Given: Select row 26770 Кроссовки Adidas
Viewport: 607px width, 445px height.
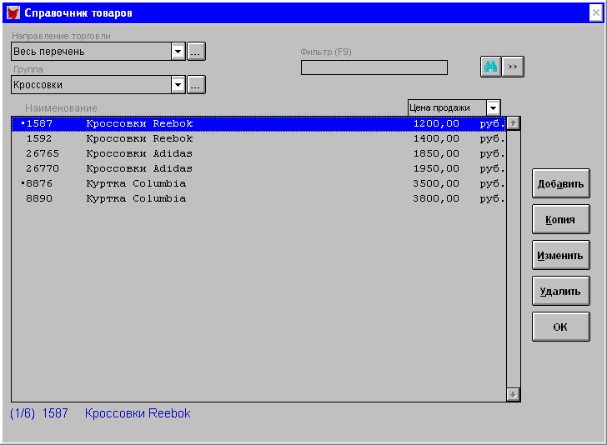Looking at the screenshot, I should (x=258, y=168).
